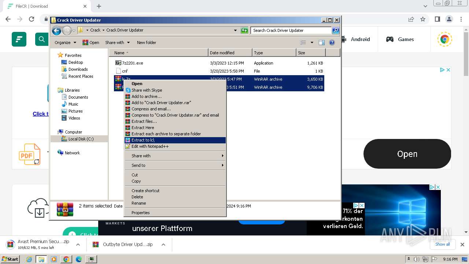
Task: Open a new Chrome tab with plus button
Action: click(x=99, y=6)
